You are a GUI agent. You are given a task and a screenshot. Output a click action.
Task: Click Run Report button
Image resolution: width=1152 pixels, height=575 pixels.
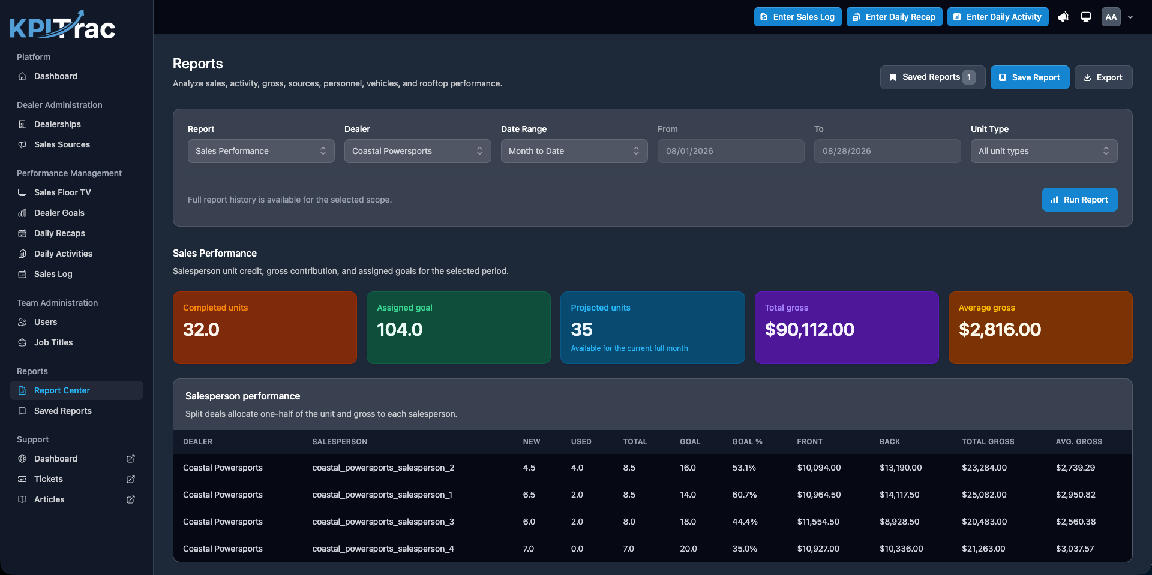tap(1079, 200)
